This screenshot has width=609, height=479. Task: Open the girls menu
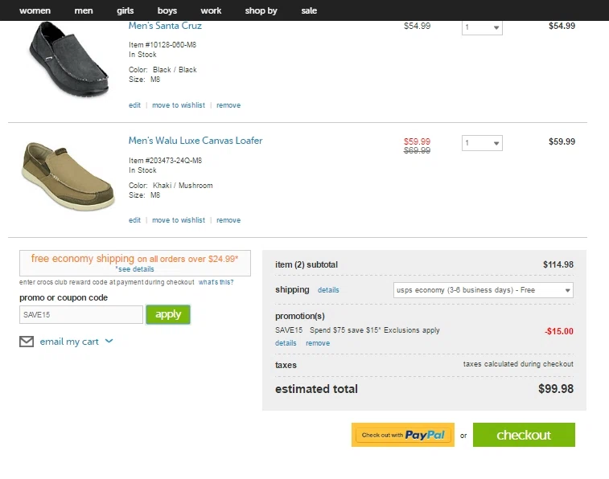click(125, 10)
